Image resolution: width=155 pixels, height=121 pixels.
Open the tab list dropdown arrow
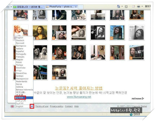11,7
